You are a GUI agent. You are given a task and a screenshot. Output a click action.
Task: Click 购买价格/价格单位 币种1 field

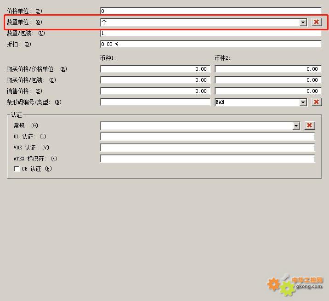pos(155,69)
